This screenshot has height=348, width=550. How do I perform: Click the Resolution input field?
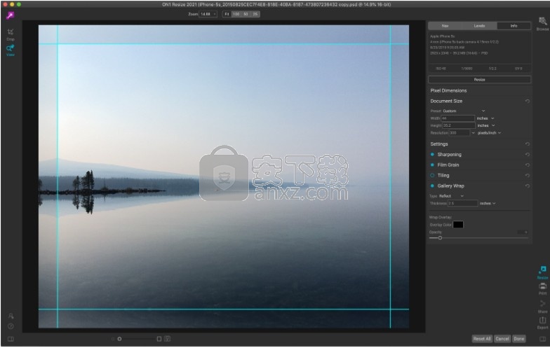point(459,133)
